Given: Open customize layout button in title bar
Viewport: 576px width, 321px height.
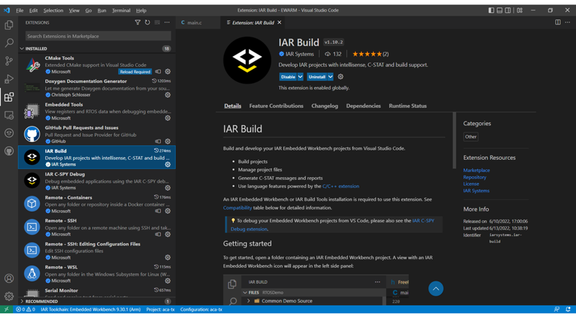Looking at the screenshot, I should coord(519,10).
